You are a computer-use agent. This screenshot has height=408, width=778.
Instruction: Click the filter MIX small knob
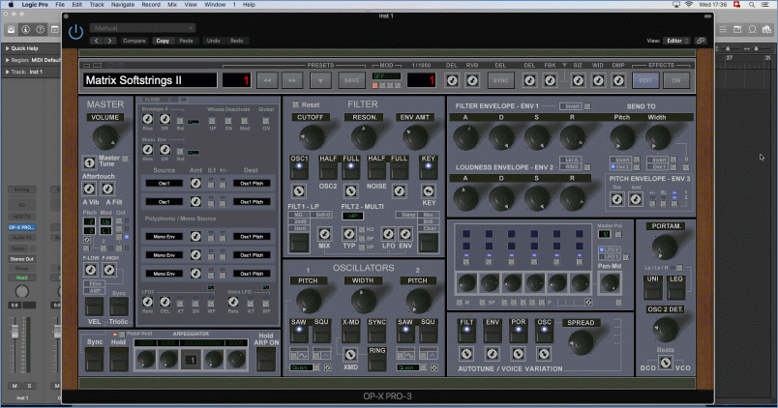(x=324, y=234)
